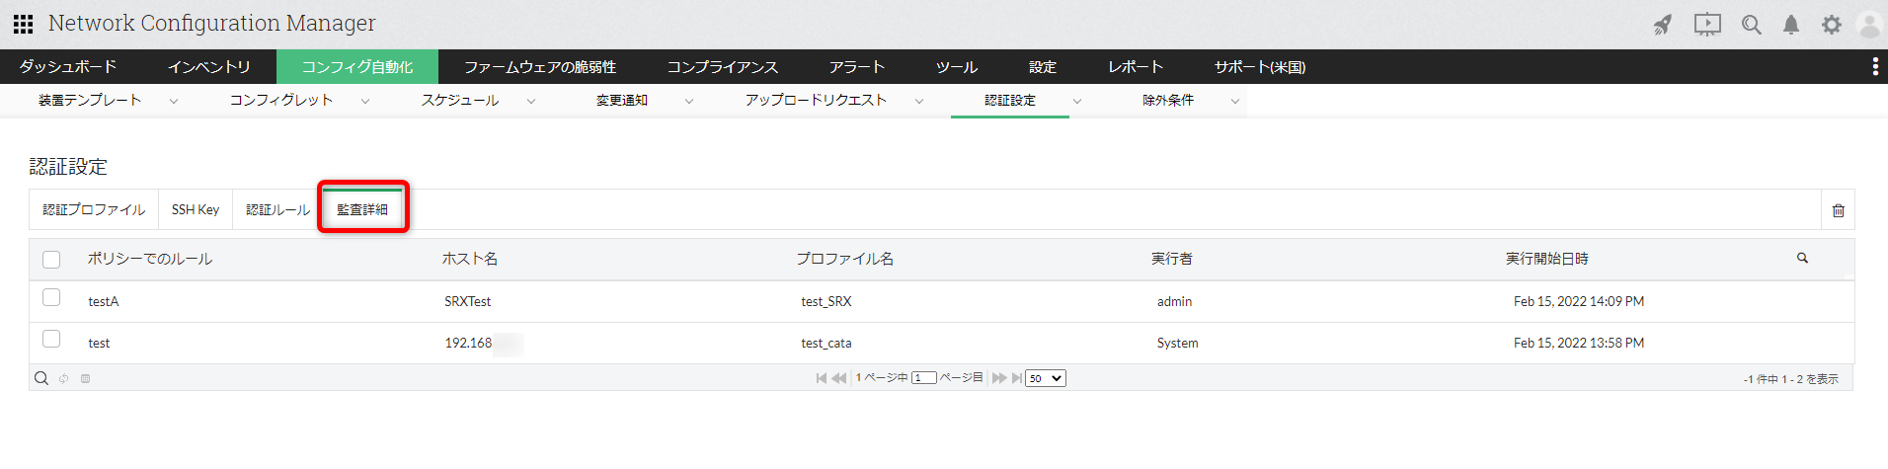Tick the checkbox for the test row
Screen dimensions: 1888x469
click(52, 340)
